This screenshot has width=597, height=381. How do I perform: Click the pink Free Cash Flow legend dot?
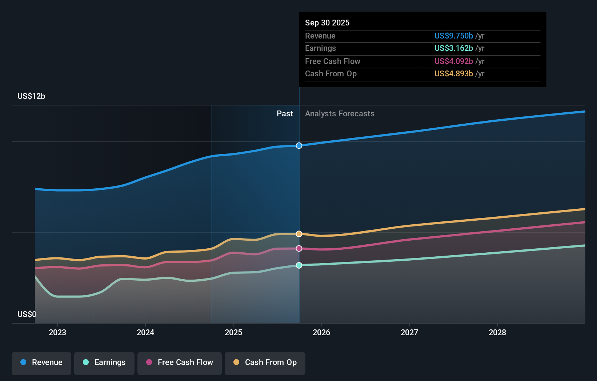click(148, 362)
